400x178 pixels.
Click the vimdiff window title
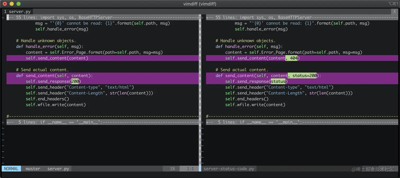(200, 4)
